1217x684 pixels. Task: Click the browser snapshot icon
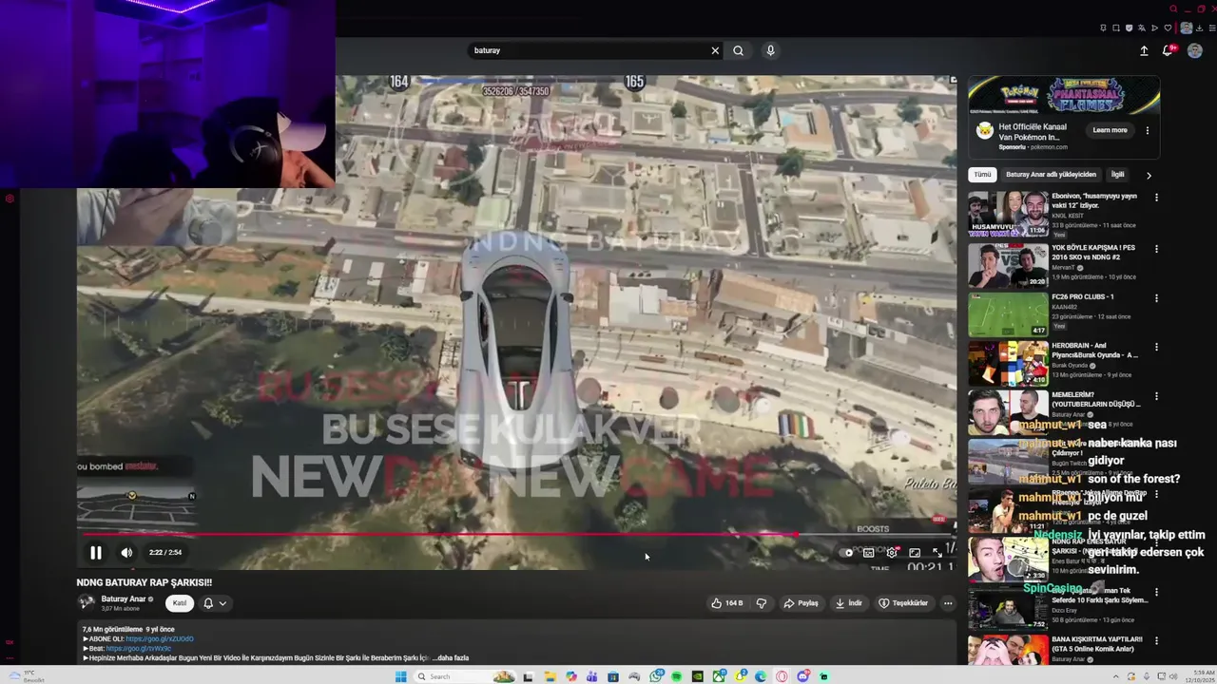point(1116,28)
